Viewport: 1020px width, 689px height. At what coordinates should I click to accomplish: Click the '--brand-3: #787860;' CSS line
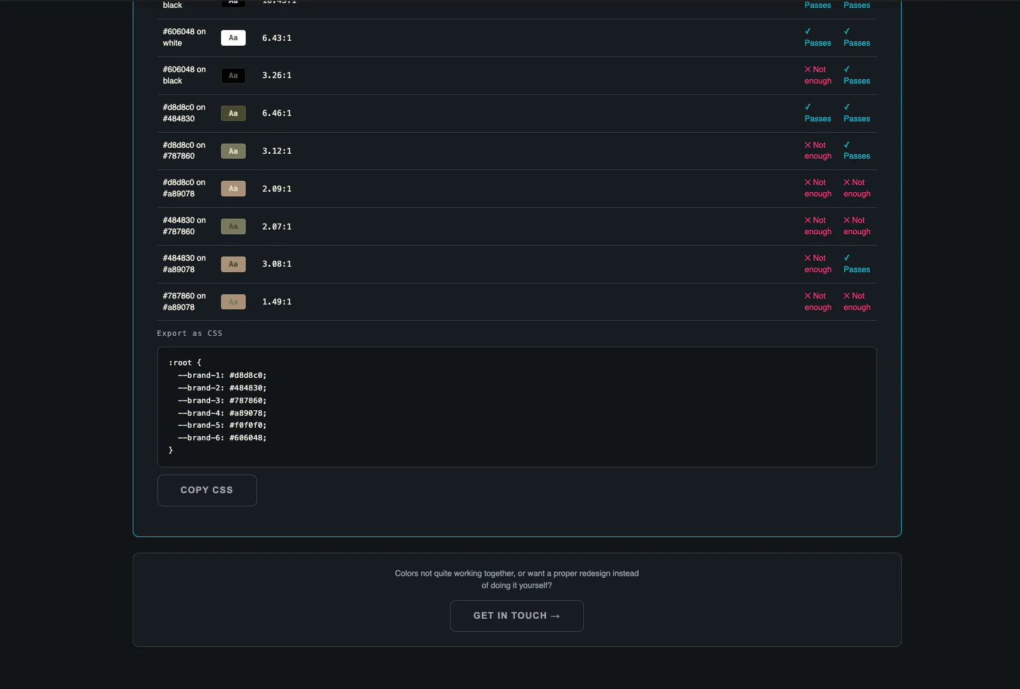(222, 401)
